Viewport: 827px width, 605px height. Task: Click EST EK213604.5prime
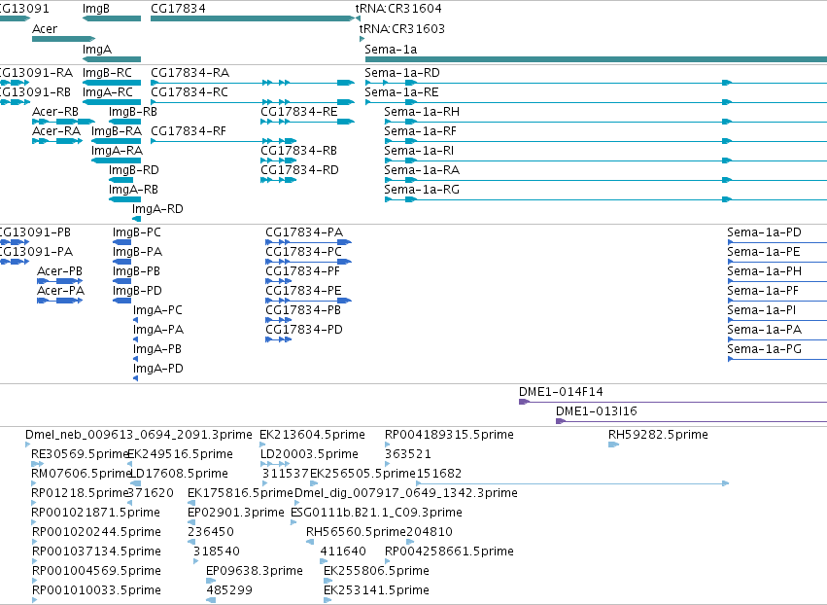click(x=262, y=445)
